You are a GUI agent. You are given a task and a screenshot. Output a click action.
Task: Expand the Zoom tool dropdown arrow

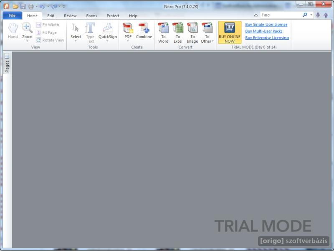[27, 41]
